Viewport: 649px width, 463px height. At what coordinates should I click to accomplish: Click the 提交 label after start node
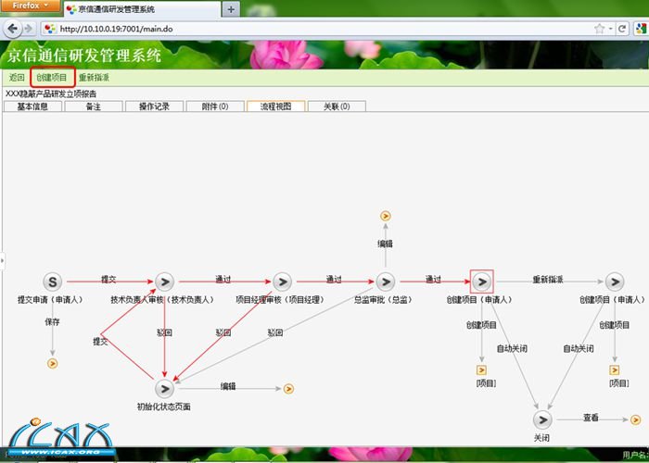(108, 280)
